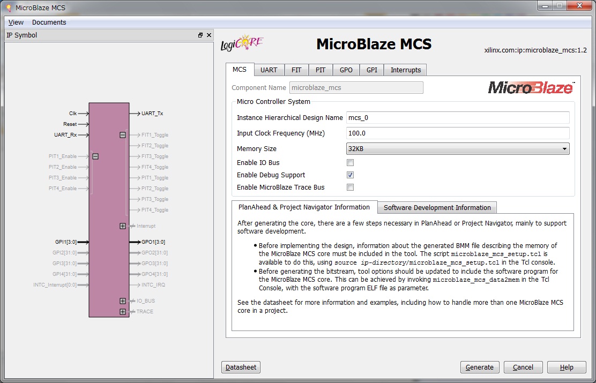
Task: Click the xilinx.com:ip:microblaze_mcs:1.2 identifier text
Action: click(x=535, y=50)
